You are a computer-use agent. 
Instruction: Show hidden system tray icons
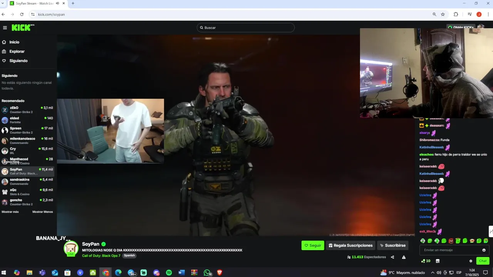coord(432,272)
